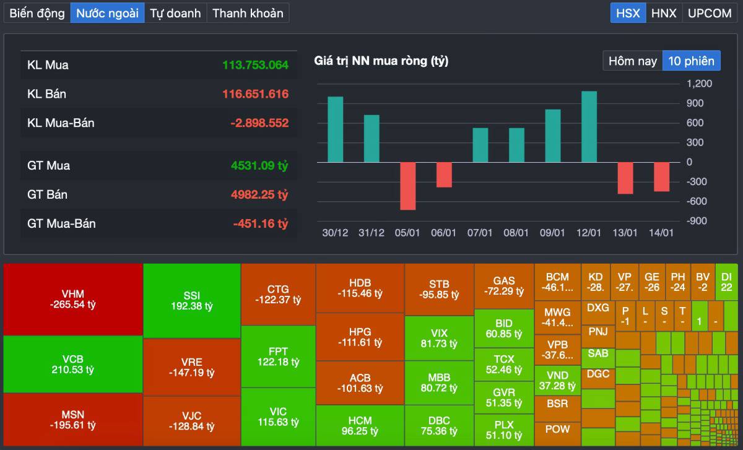Screen dimensions: 743x450
Task: Open the POW treemap tile
Action: 557,433
